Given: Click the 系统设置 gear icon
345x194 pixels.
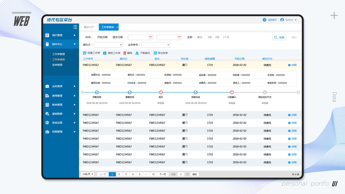Looking at the screenshot, I should click(x=47, y=123).
